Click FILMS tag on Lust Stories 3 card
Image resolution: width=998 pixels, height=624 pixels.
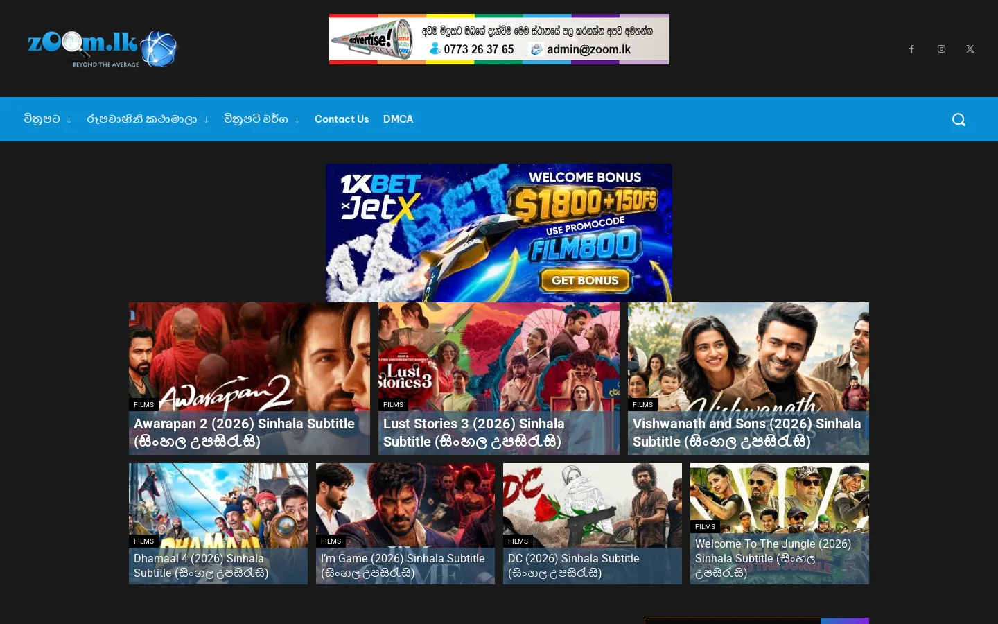[x=394, y=405]
